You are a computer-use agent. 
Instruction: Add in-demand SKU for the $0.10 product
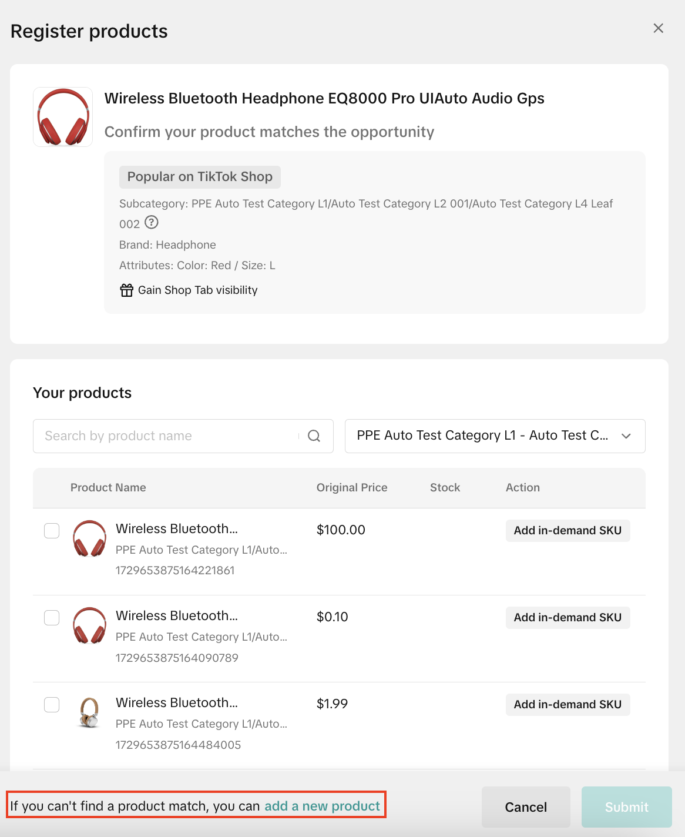[x=567, y=618]
